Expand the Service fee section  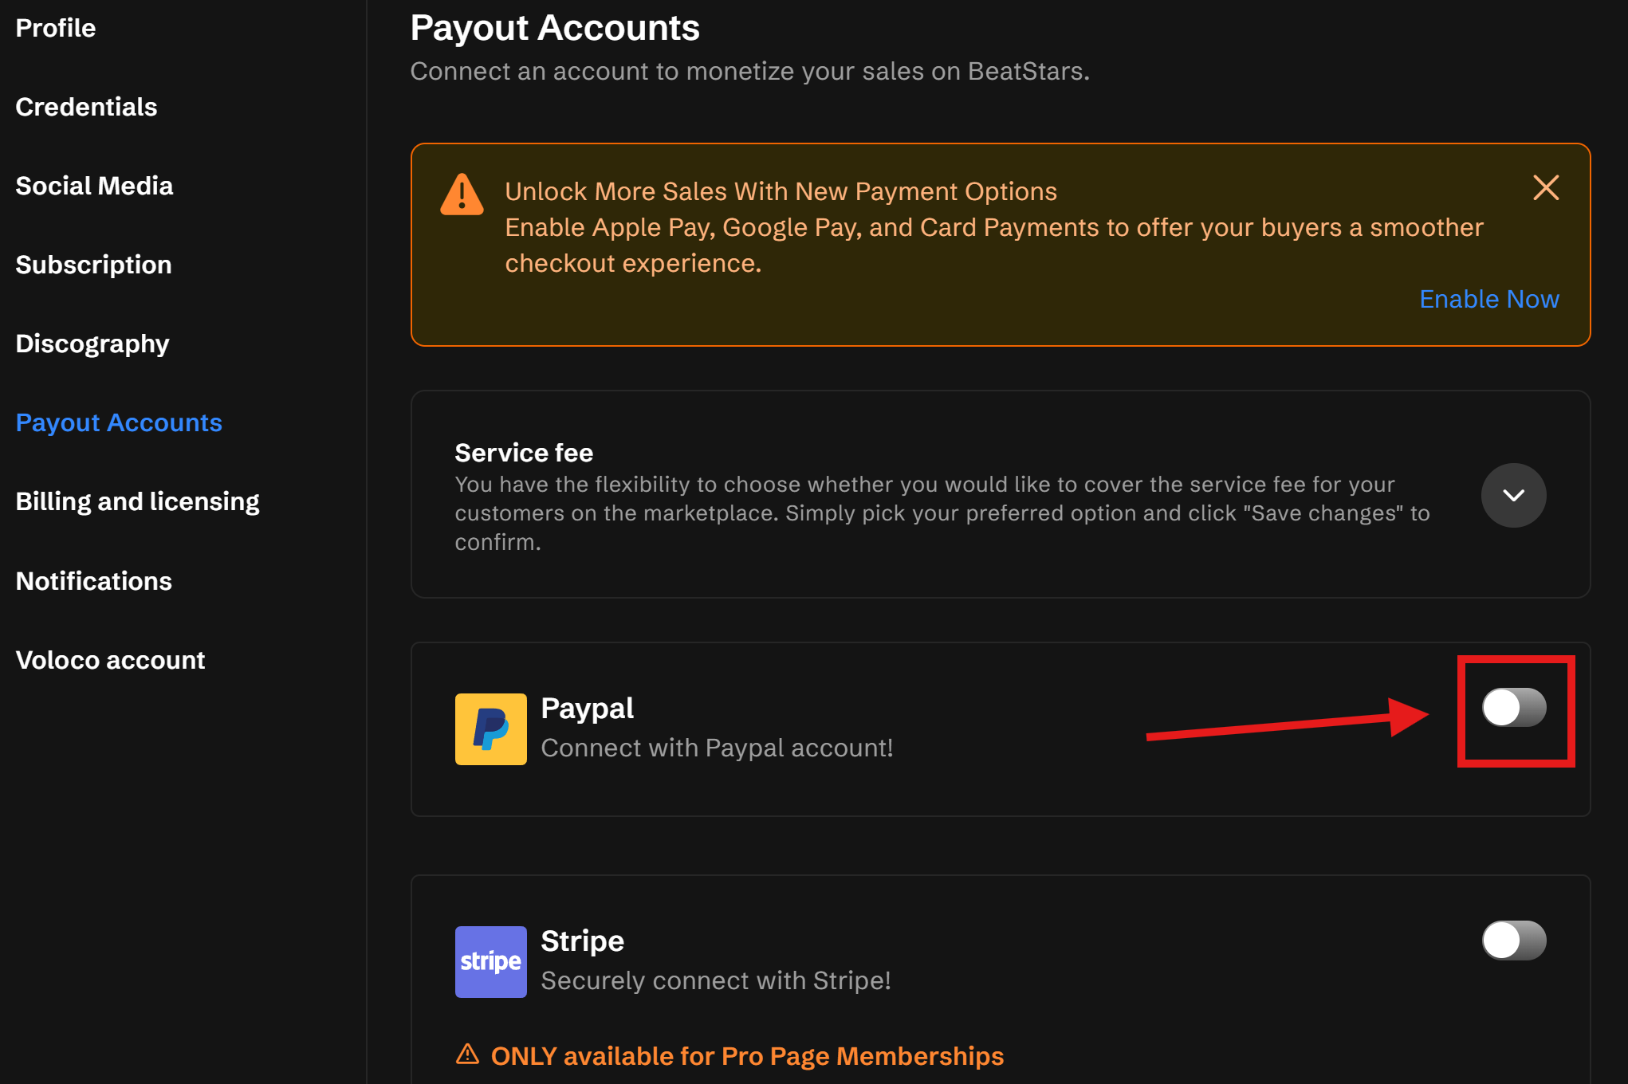pyautogui.click(x=1512, y=495)
